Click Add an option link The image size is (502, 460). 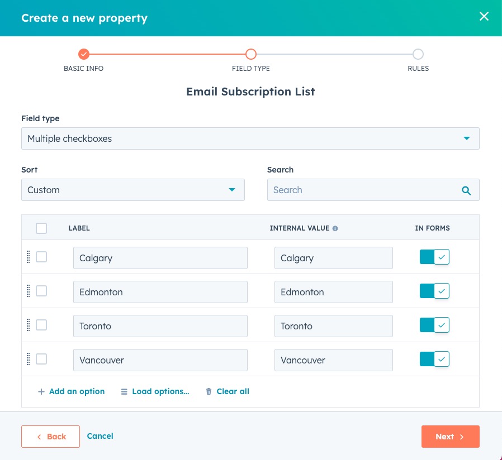(72, 391)
